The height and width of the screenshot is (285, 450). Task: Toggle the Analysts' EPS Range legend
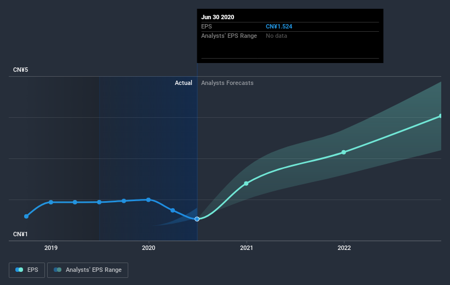tap(88, 270)
